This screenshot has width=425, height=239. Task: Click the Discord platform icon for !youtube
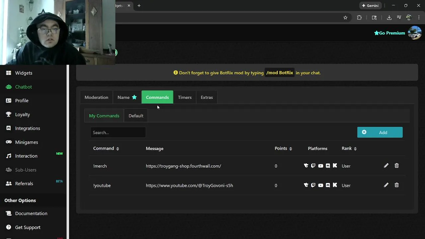(328, 185)
